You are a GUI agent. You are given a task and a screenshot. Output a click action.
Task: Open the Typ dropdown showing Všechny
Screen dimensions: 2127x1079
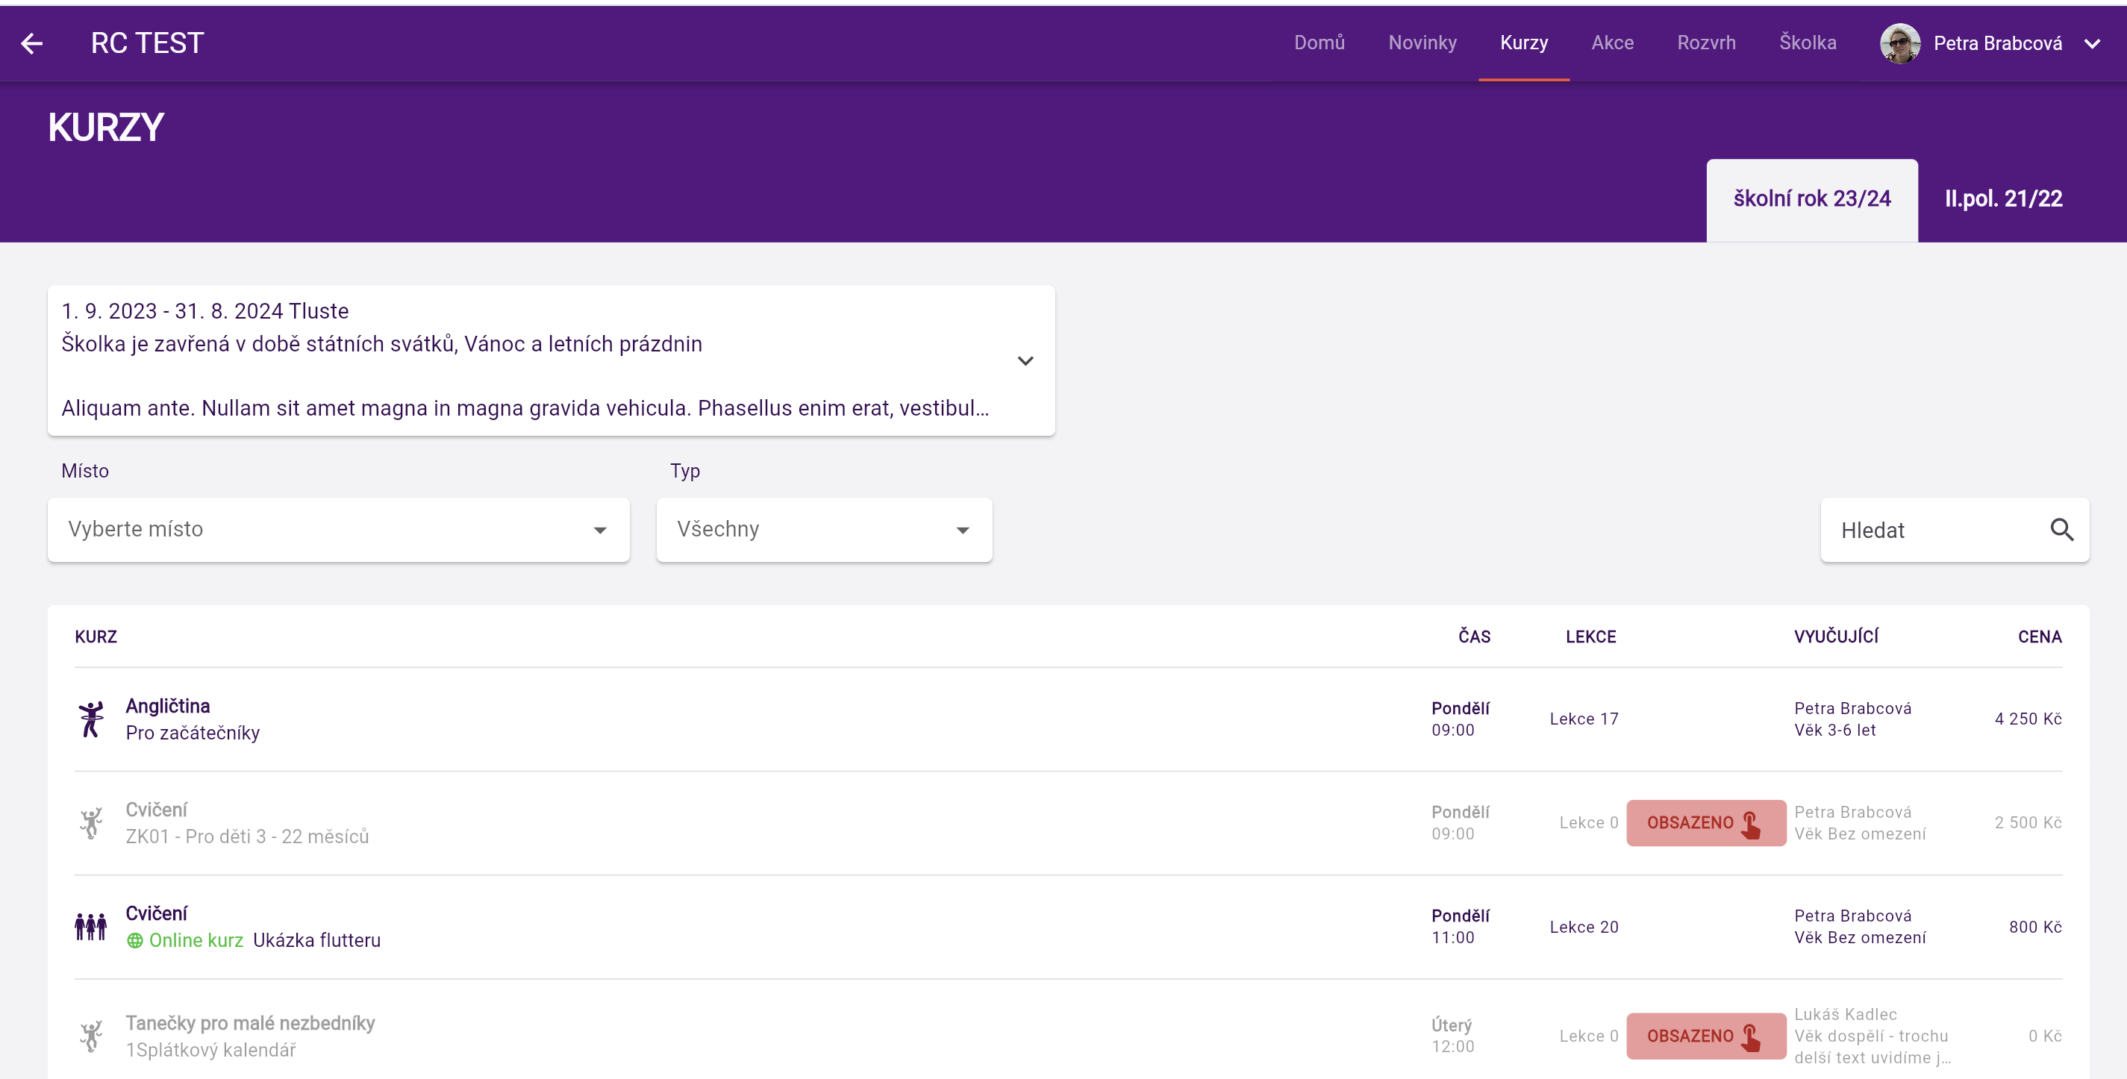coord(823,530)
